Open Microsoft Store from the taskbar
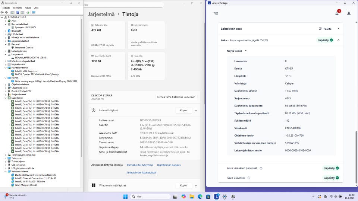The width and height of the screenshot is (358, 201). pos(208,197)
